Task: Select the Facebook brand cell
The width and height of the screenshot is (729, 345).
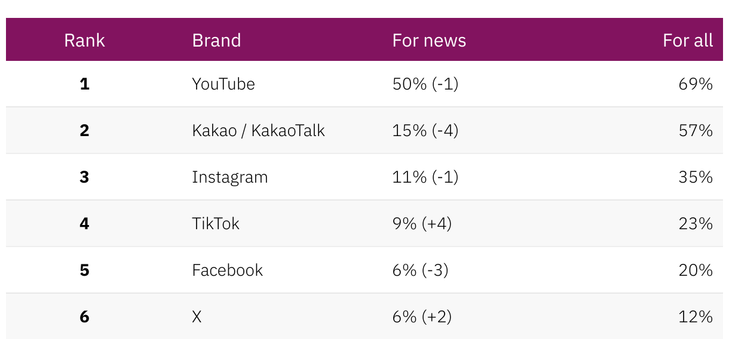Action: click(227, 270)
